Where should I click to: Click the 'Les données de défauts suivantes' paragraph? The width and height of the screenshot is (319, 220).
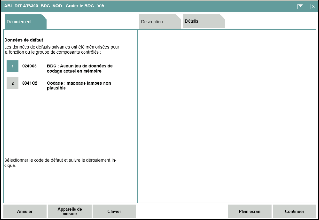tap(62, 49)
